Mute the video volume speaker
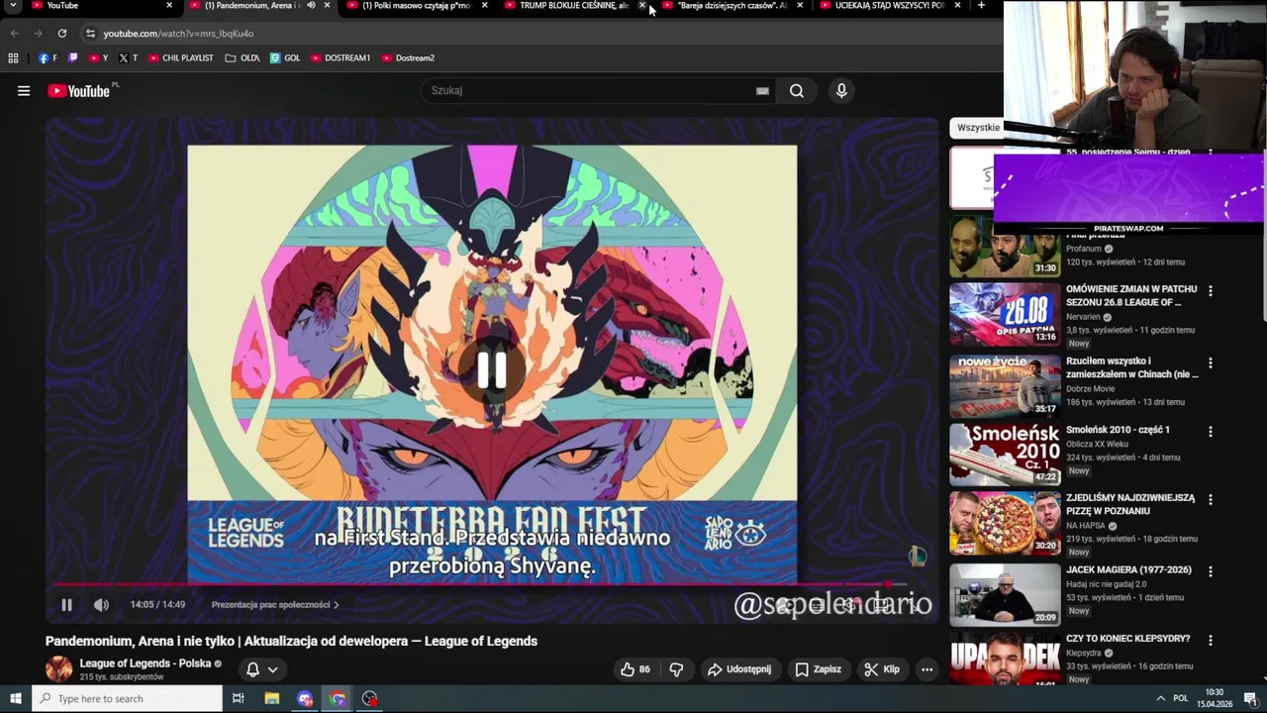 [101, 605]
